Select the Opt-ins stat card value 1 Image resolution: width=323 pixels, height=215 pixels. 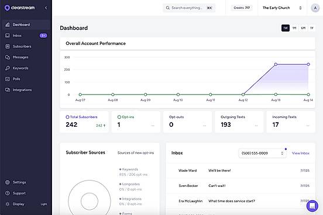point(136,122)
